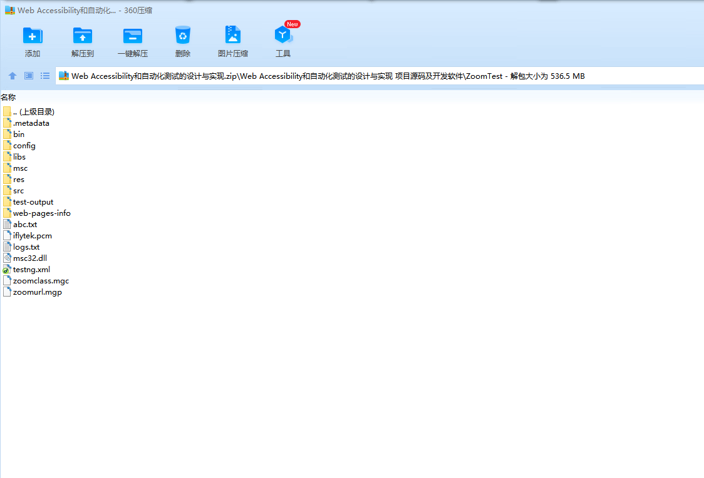Image resolution: width=704 pixels, height=478 pixels.
Task: Select the iflytek.pcm file
Action: click(28, 235)
